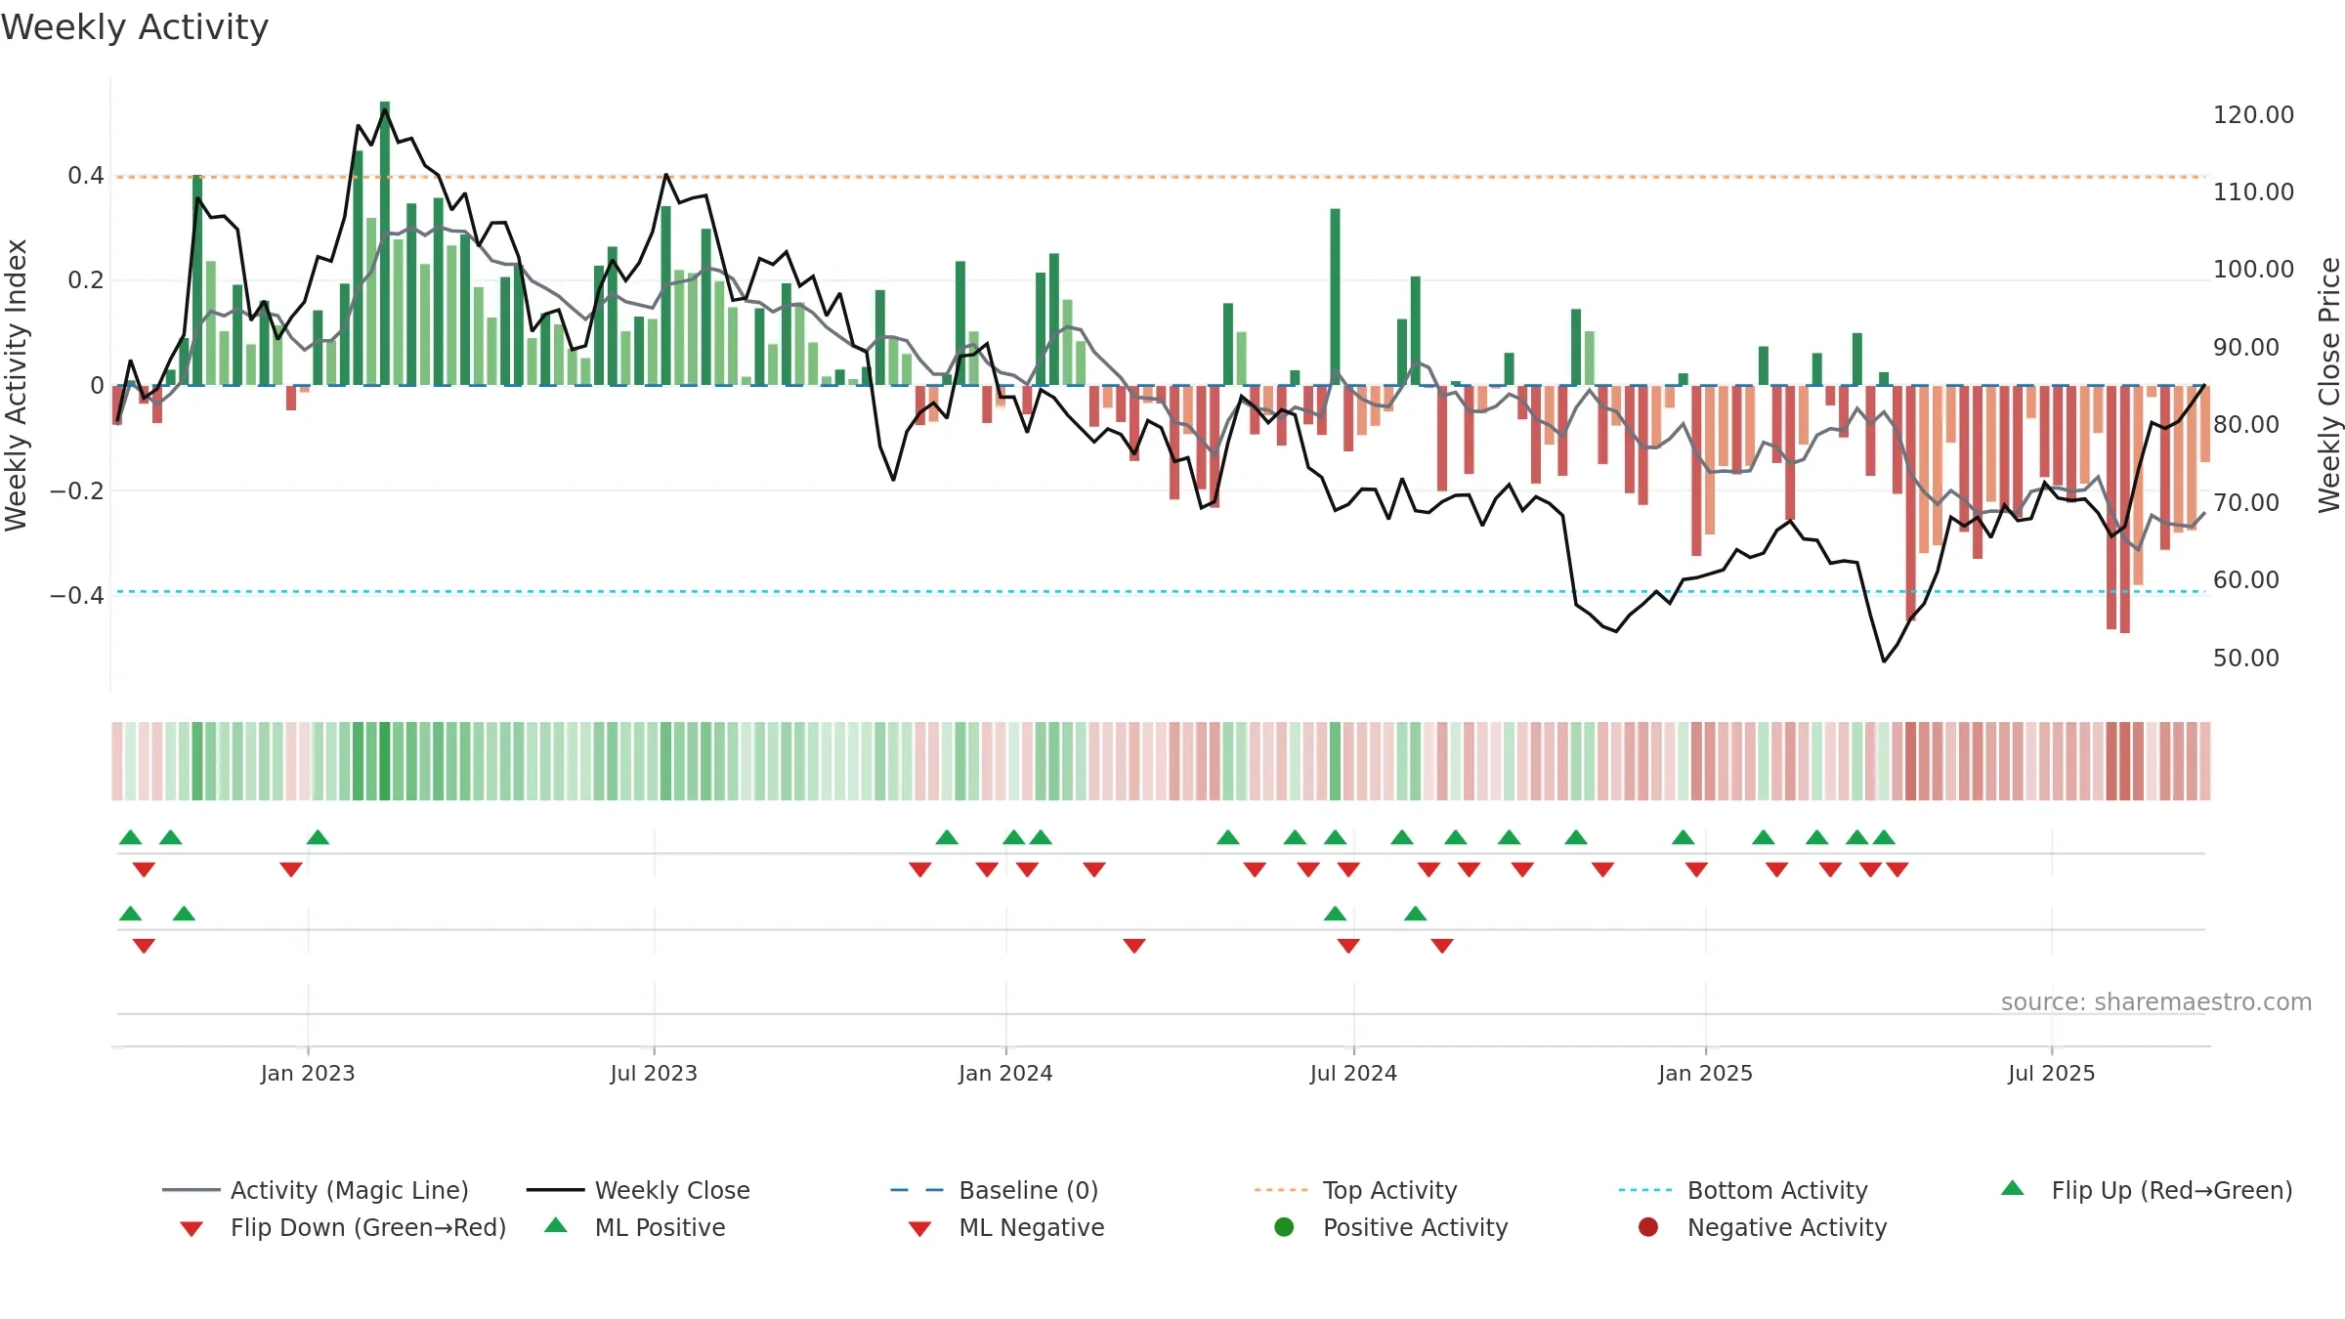Viewport: 2345px width, 1319px height.
Task: Toggle Top Activity legend entry
Action: pos(1355,1190)
